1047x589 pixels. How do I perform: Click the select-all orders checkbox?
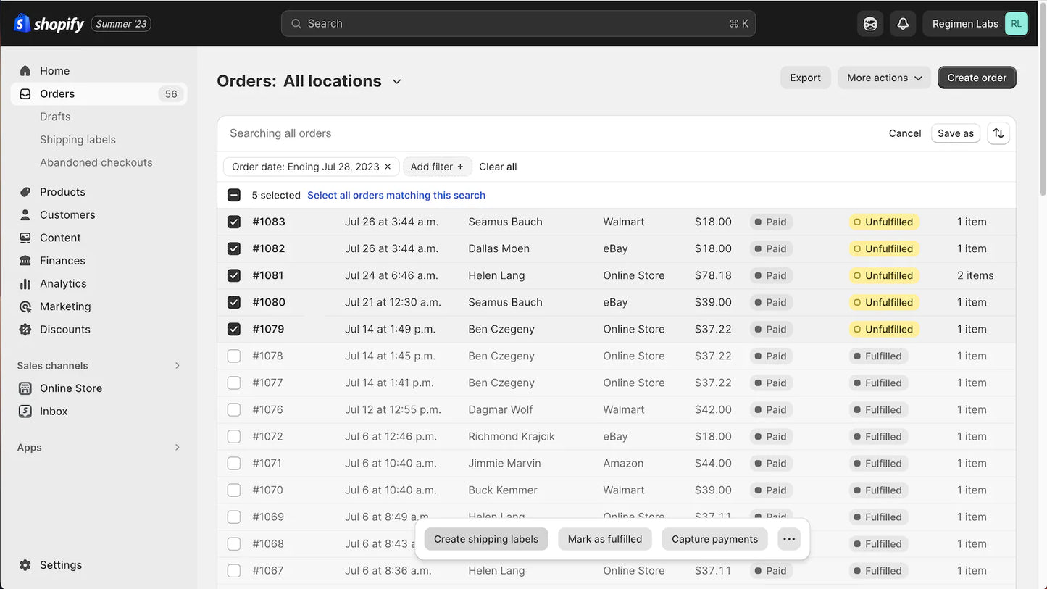click(233, 194)
